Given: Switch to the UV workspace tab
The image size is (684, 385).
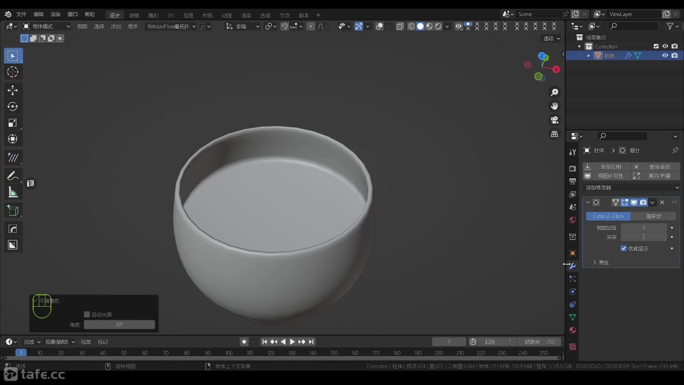Looking at the screenshot, I should coord(171,15).
